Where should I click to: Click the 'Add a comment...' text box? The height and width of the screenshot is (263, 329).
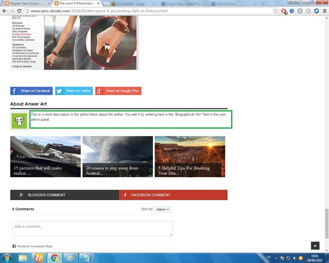92,228
